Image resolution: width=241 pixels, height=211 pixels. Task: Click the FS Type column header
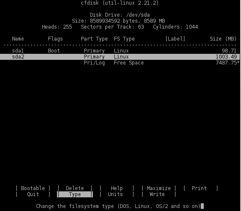pos(124,39)
